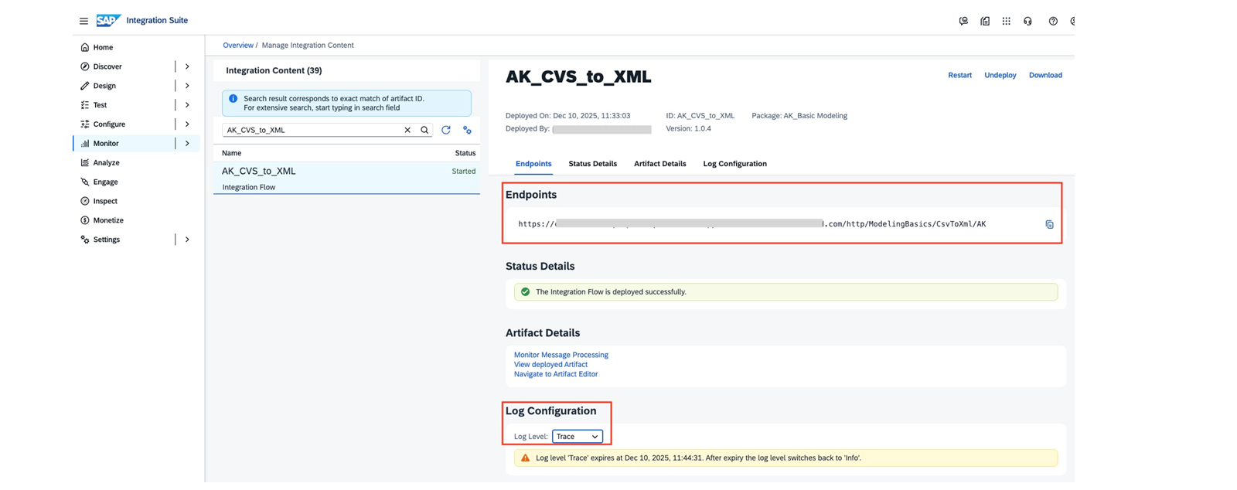Restart the integration flow
1237x490 pixels.
pos(959,75)
